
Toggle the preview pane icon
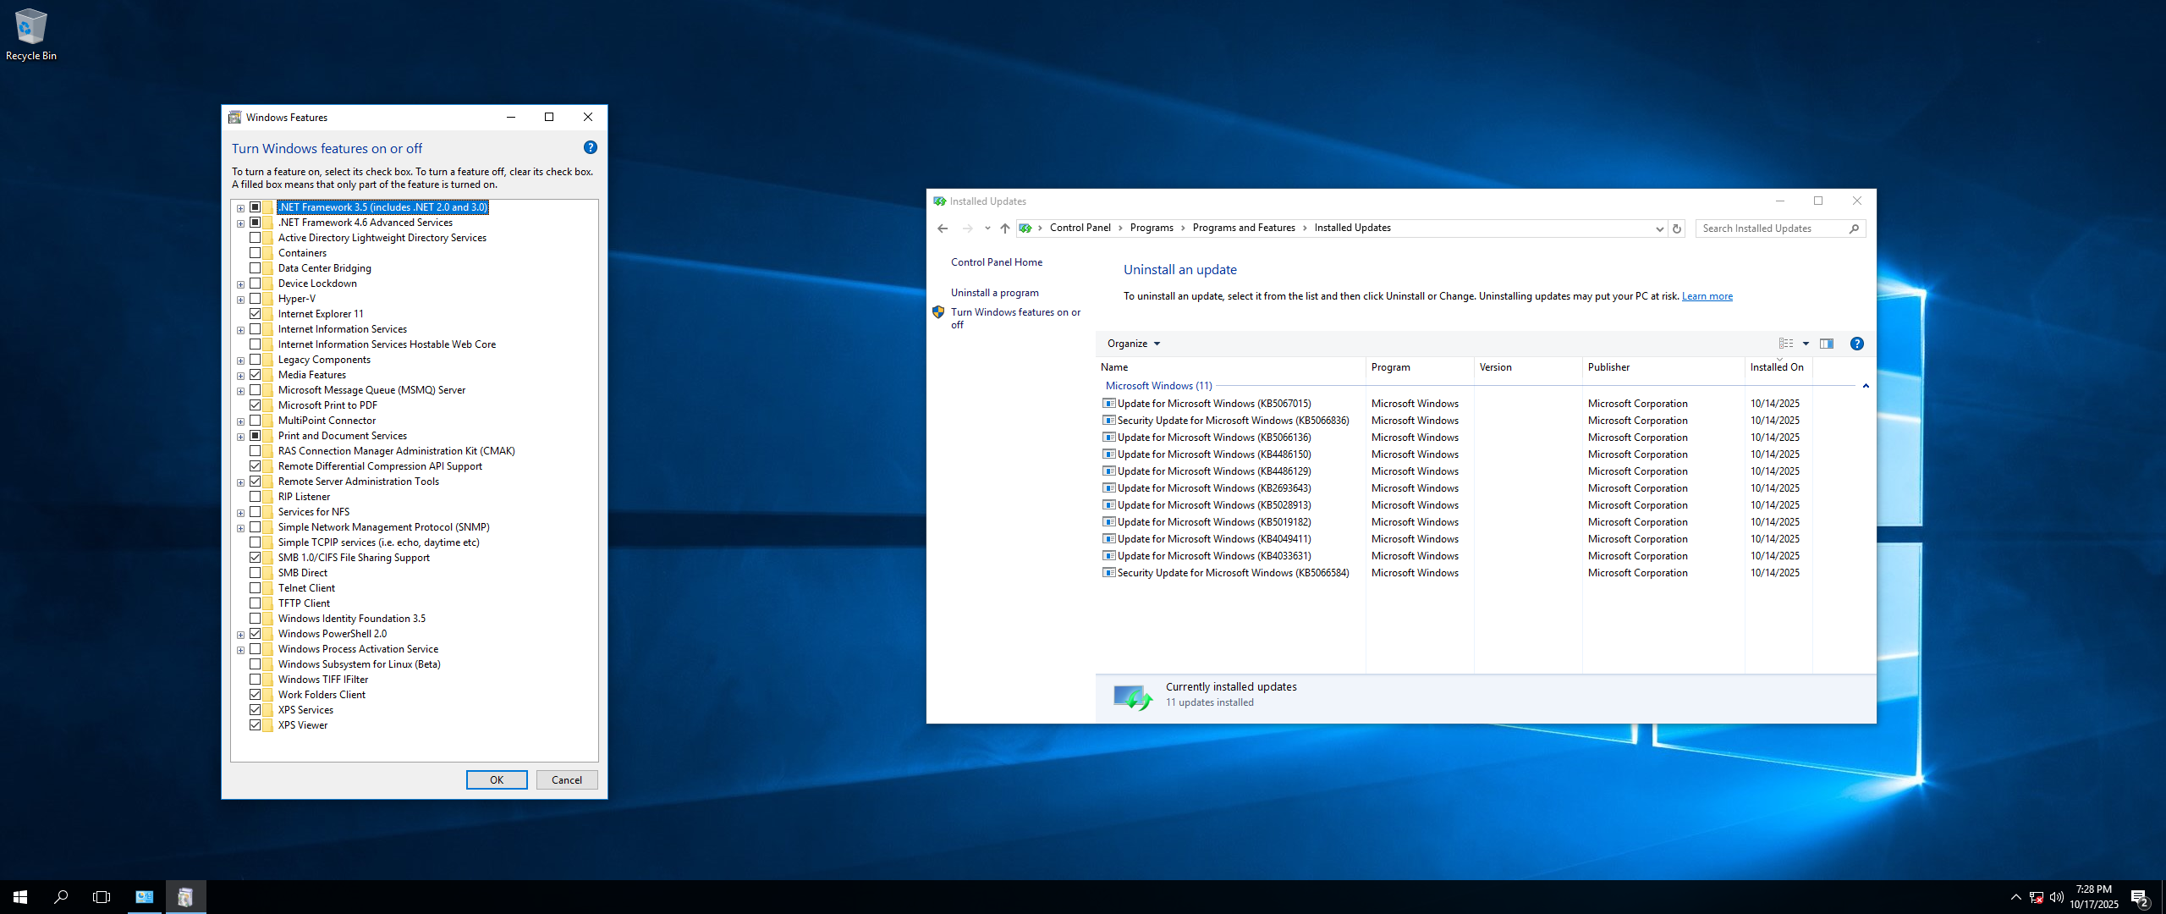[x=1827, y=344]
